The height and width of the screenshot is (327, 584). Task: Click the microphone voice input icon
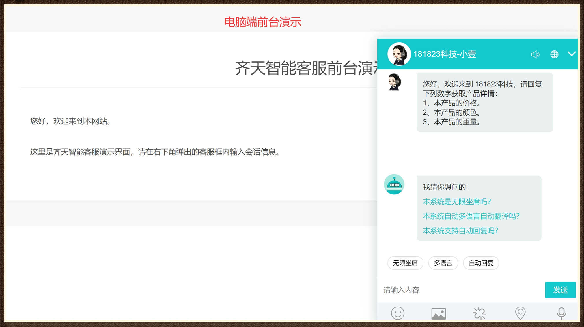point(561,313)
